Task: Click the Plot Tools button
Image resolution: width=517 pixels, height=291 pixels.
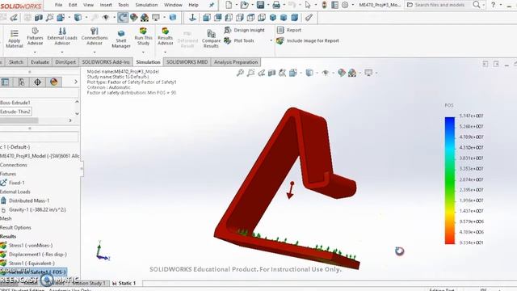Action: [x=239, y=40]
